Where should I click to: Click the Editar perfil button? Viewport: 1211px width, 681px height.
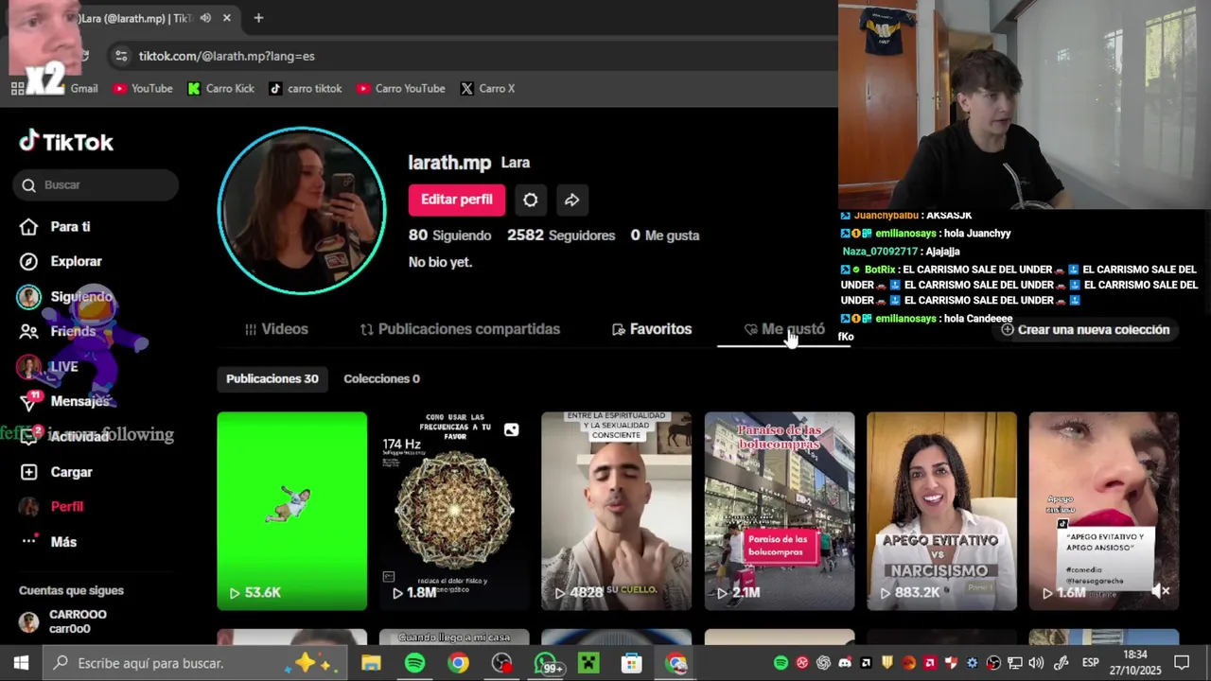[456, 200]
